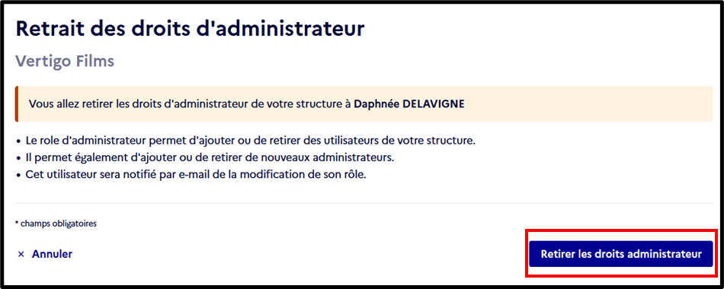The width and height of the screenshot is (724, 289).
Task: Confirm with Retirer les droits administrateur button
Action: (x=621, y=254)
